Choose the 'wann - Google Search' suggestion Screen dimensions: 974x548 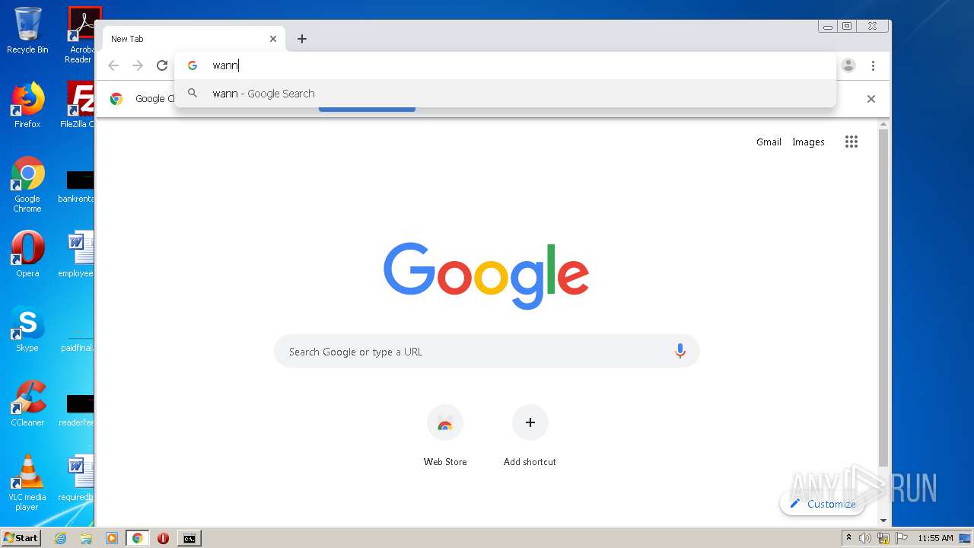tap(505, 94)
